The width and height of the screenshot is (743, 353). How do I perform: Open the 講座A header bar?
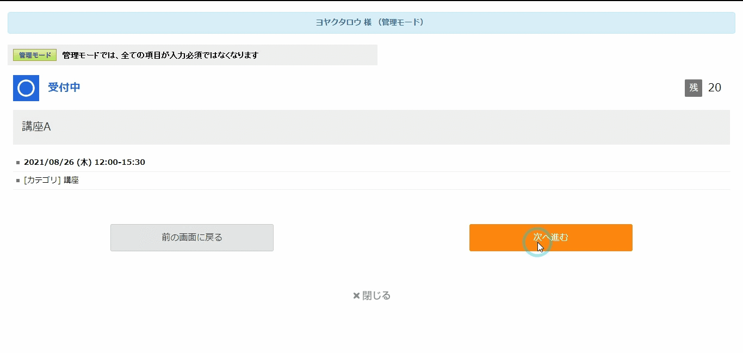coord(371,127)
